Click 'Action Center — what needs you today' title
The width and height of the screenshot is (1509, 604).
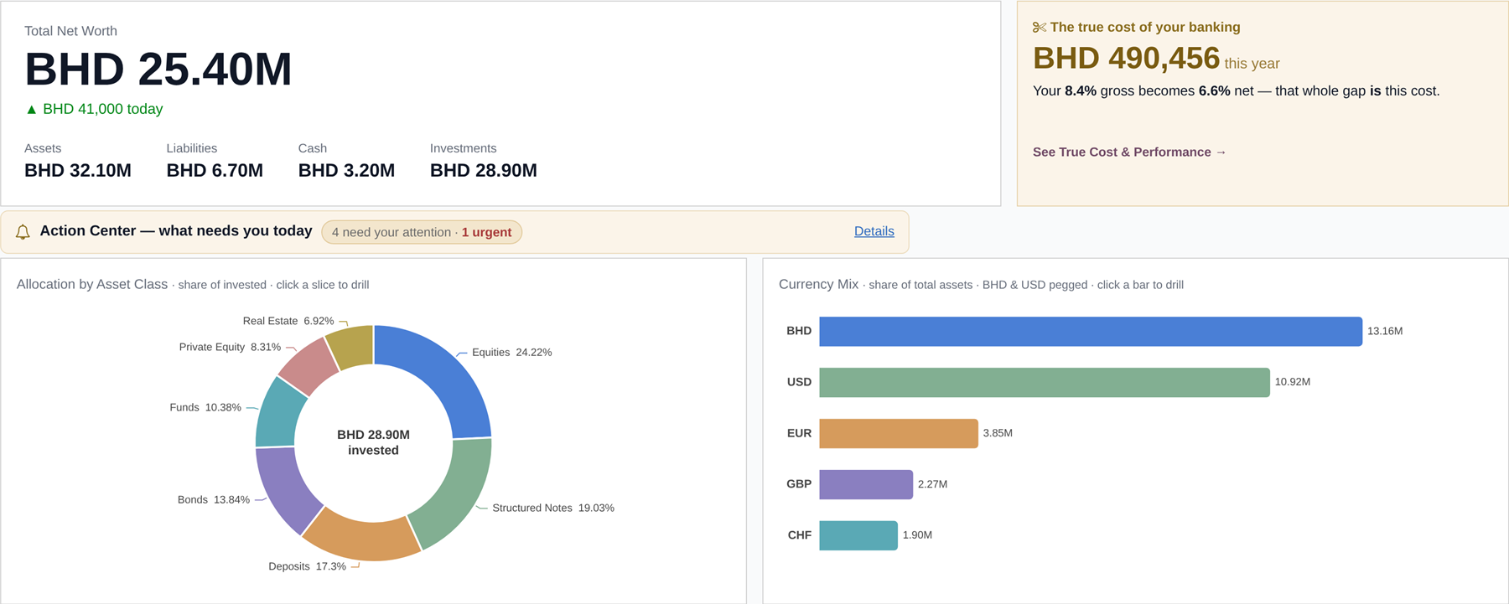click(x=176, y=231)
